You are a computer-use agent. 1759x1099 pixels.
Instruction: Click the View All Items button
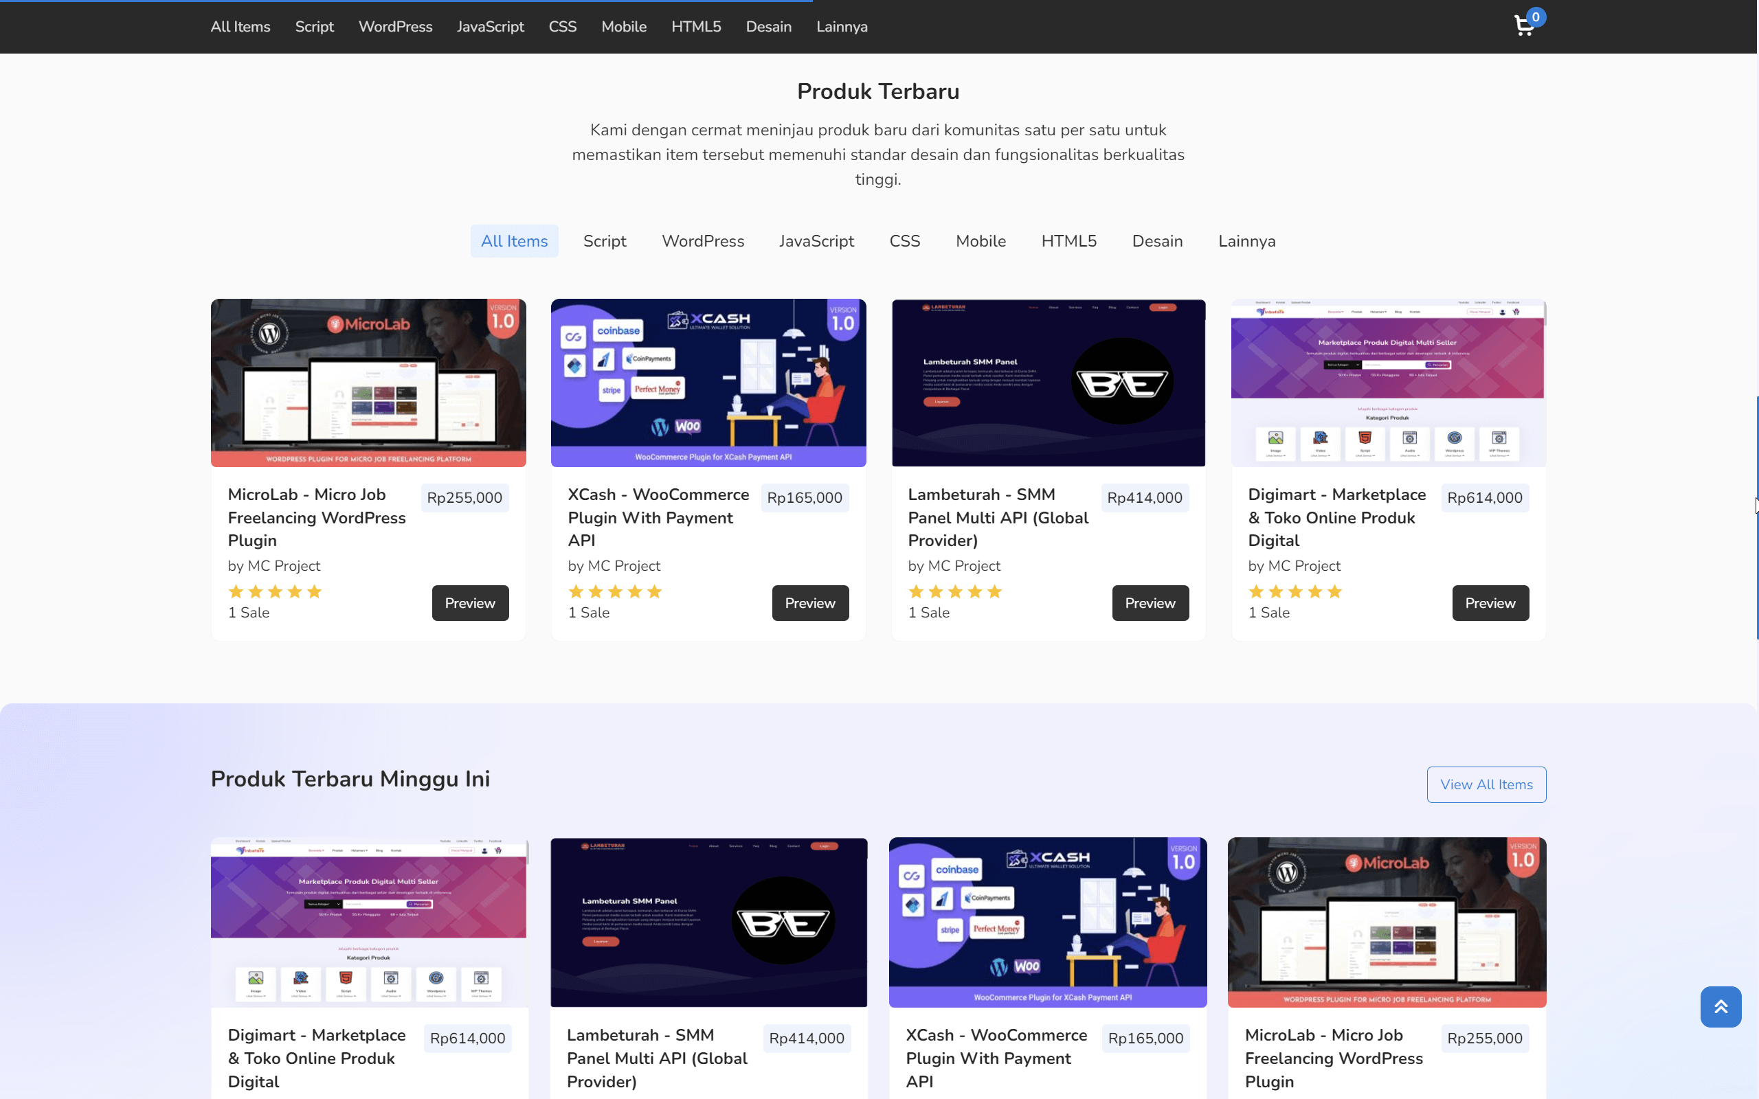pos(1486,784)
